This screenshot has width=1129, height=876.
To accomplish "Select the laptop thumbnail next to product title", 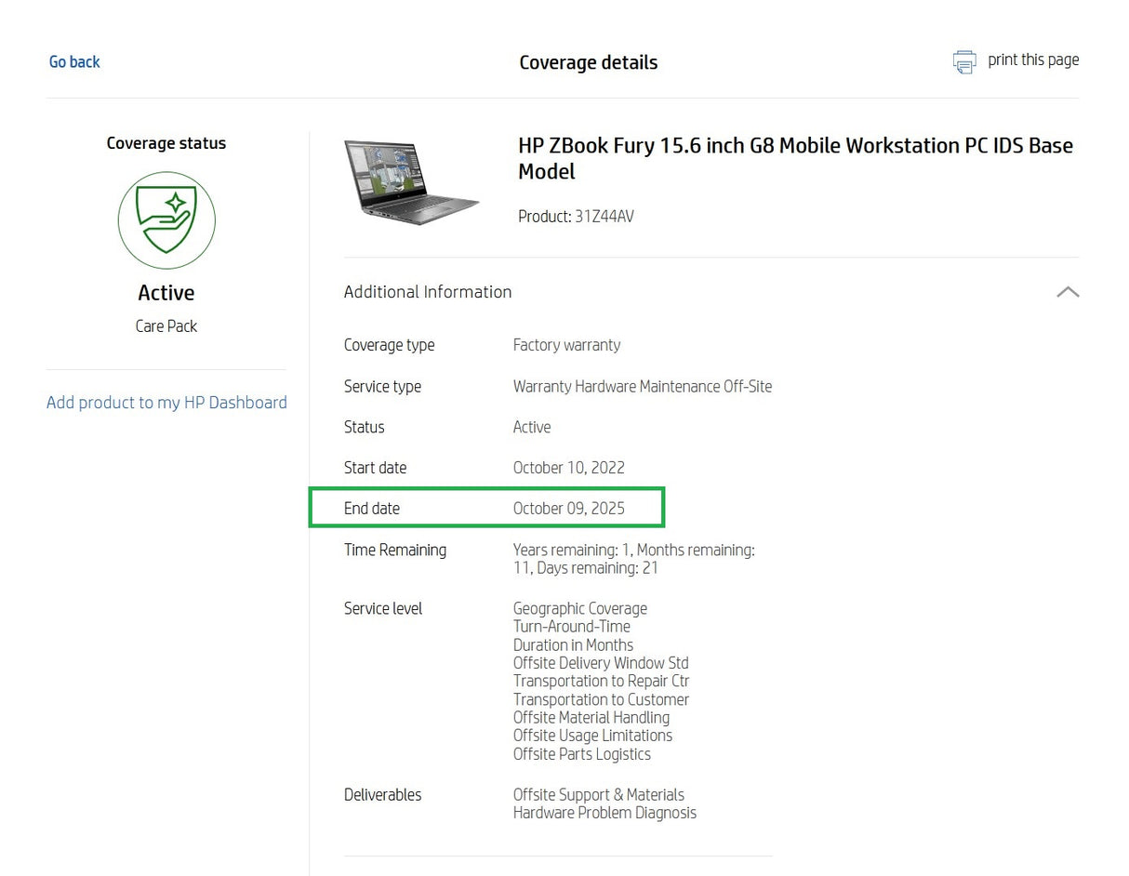I will coord(412,182).
